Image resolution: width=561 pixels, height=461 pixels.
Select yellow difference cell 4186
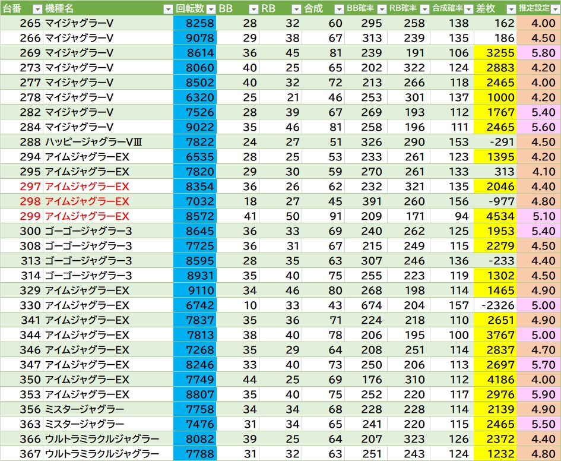[495, 380]
